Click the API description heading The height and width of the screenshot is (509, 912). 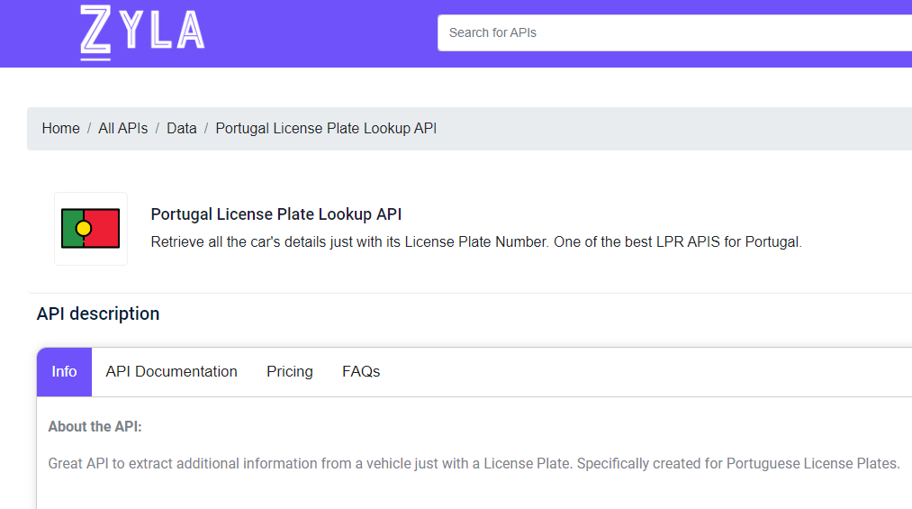pyautogui.click(x=98, y=314)
